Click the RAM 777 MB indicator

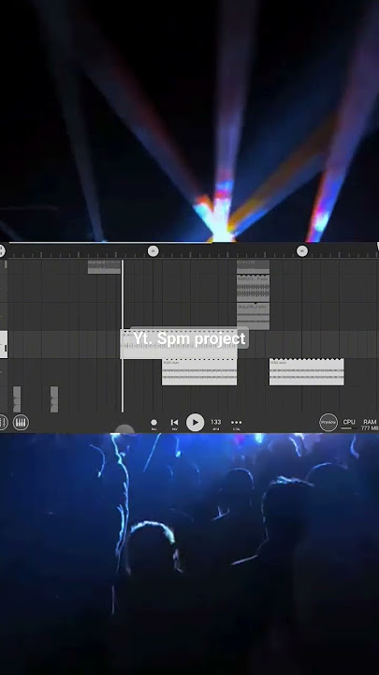[x=370, y=425]
